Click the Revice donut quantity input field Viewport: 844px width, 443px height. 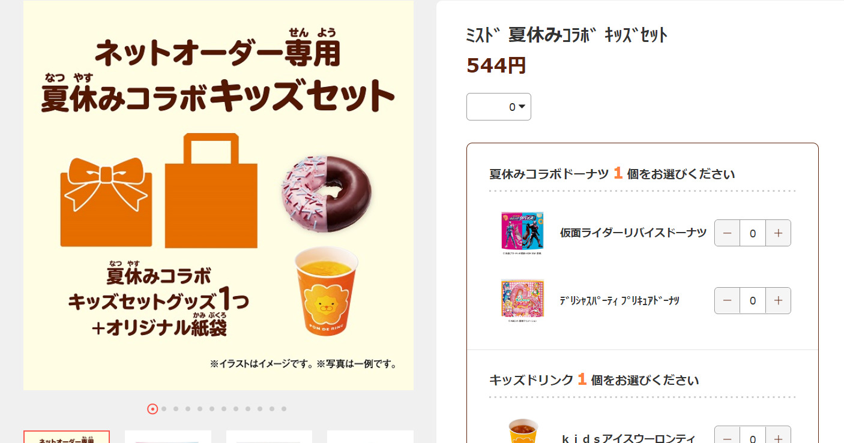coord(753,233)
